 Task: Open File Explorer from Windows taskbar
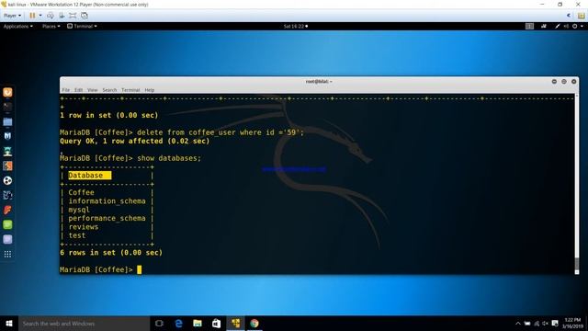[x=198, y=324]
